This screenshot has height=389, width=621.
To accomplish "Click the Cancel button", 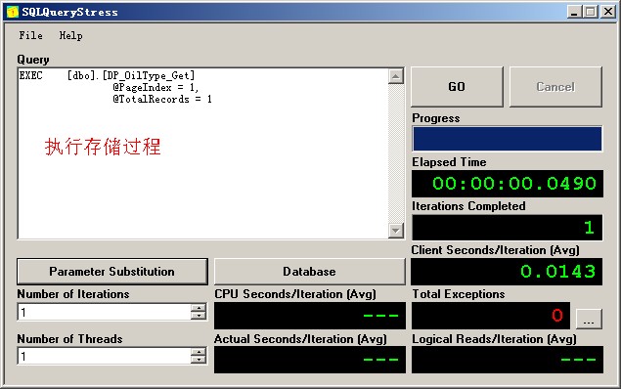I will [555, 87].
